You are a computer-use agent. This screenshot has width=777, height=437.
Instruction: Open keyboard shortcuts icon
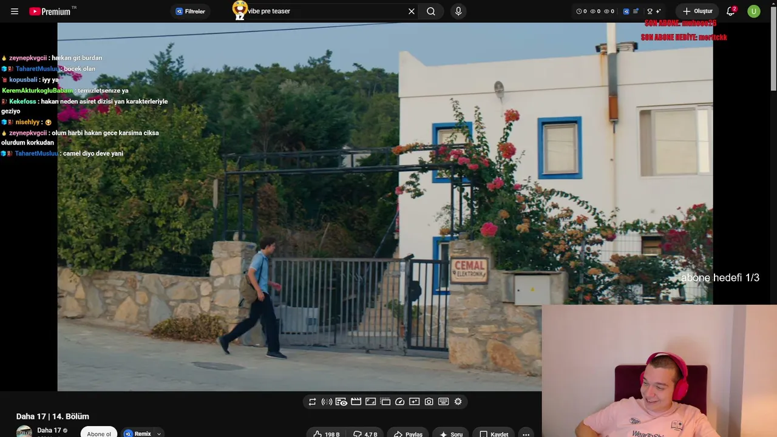point(443,402)
